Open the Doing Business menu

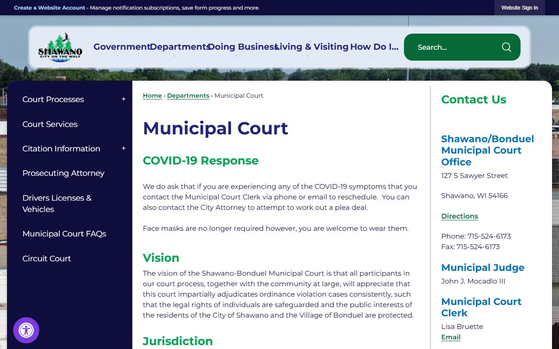coord(242,47)
